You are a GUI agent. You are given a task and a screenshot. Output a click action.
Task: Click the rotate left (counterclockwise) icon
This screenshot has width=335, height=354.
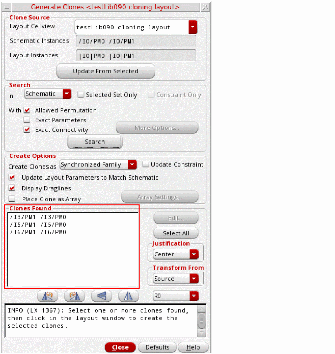tap(47, 296)
